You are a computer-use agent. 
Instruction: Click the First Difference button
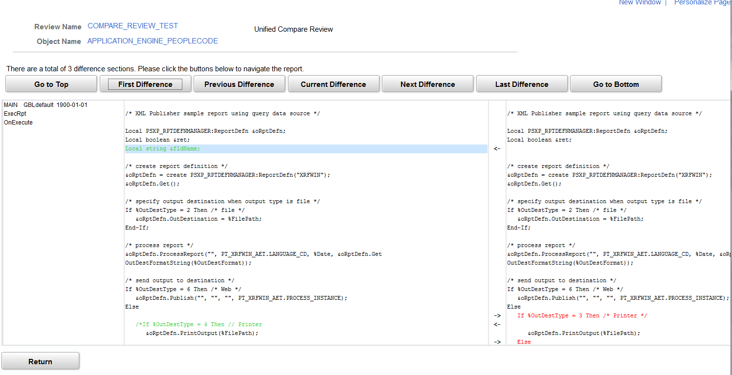point(145,83)
